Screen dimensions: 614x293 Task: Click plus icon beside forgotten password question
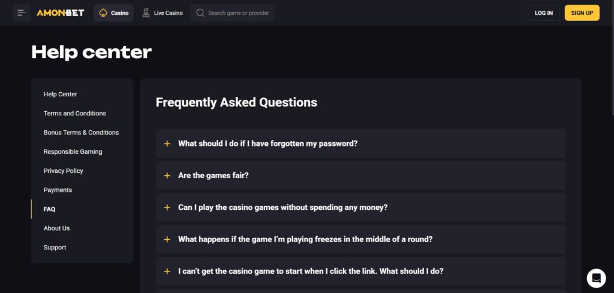(167, 144)
